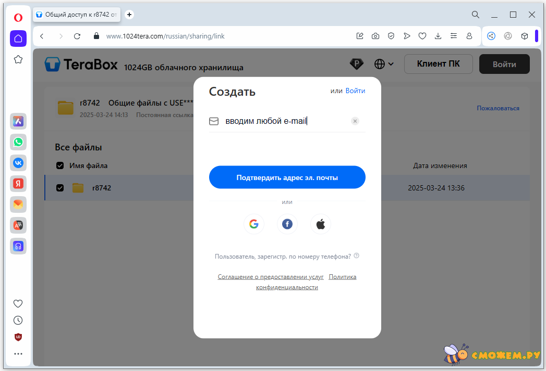Sign in with Facebook icon
The height and width of the screenshot is (371, 546).
[x=287, y=224]
